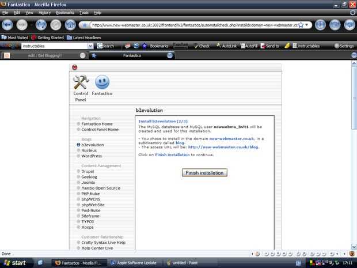Screen dimensions: 357x268
Task: Click the Google toolbar search input
Action: coord(55,46)
